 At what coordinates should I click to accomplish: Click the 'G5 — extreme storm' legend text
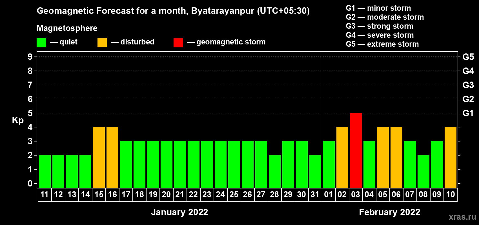point(382,44)
